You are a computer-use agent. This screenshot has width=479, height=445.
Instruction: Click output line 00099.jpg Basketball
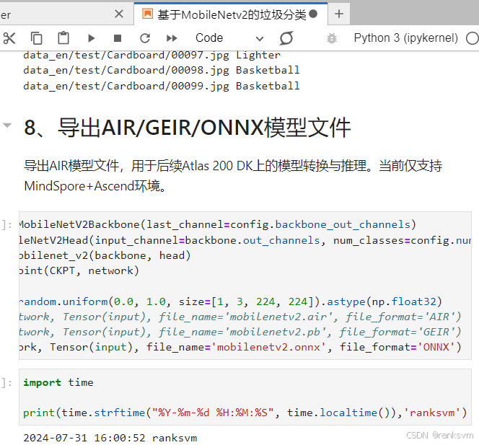[162, 86]
